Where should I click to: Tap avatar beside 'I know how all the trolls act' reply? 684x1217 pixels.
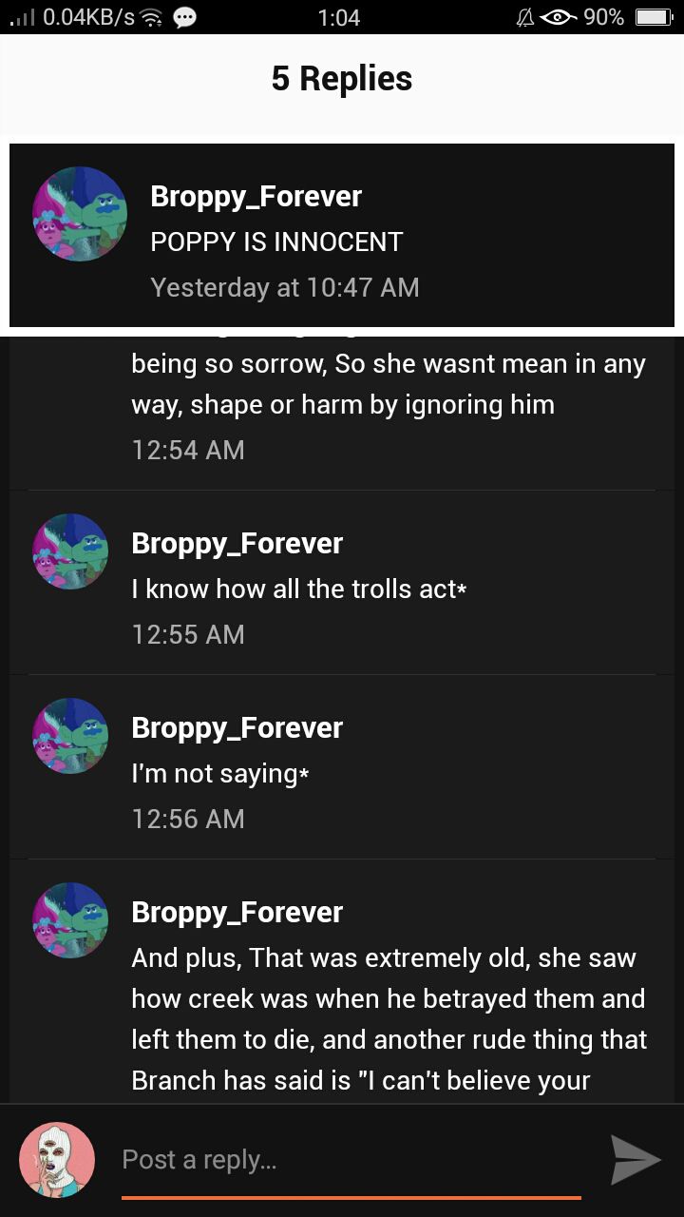pyautogui.click(x=70, y=551)
